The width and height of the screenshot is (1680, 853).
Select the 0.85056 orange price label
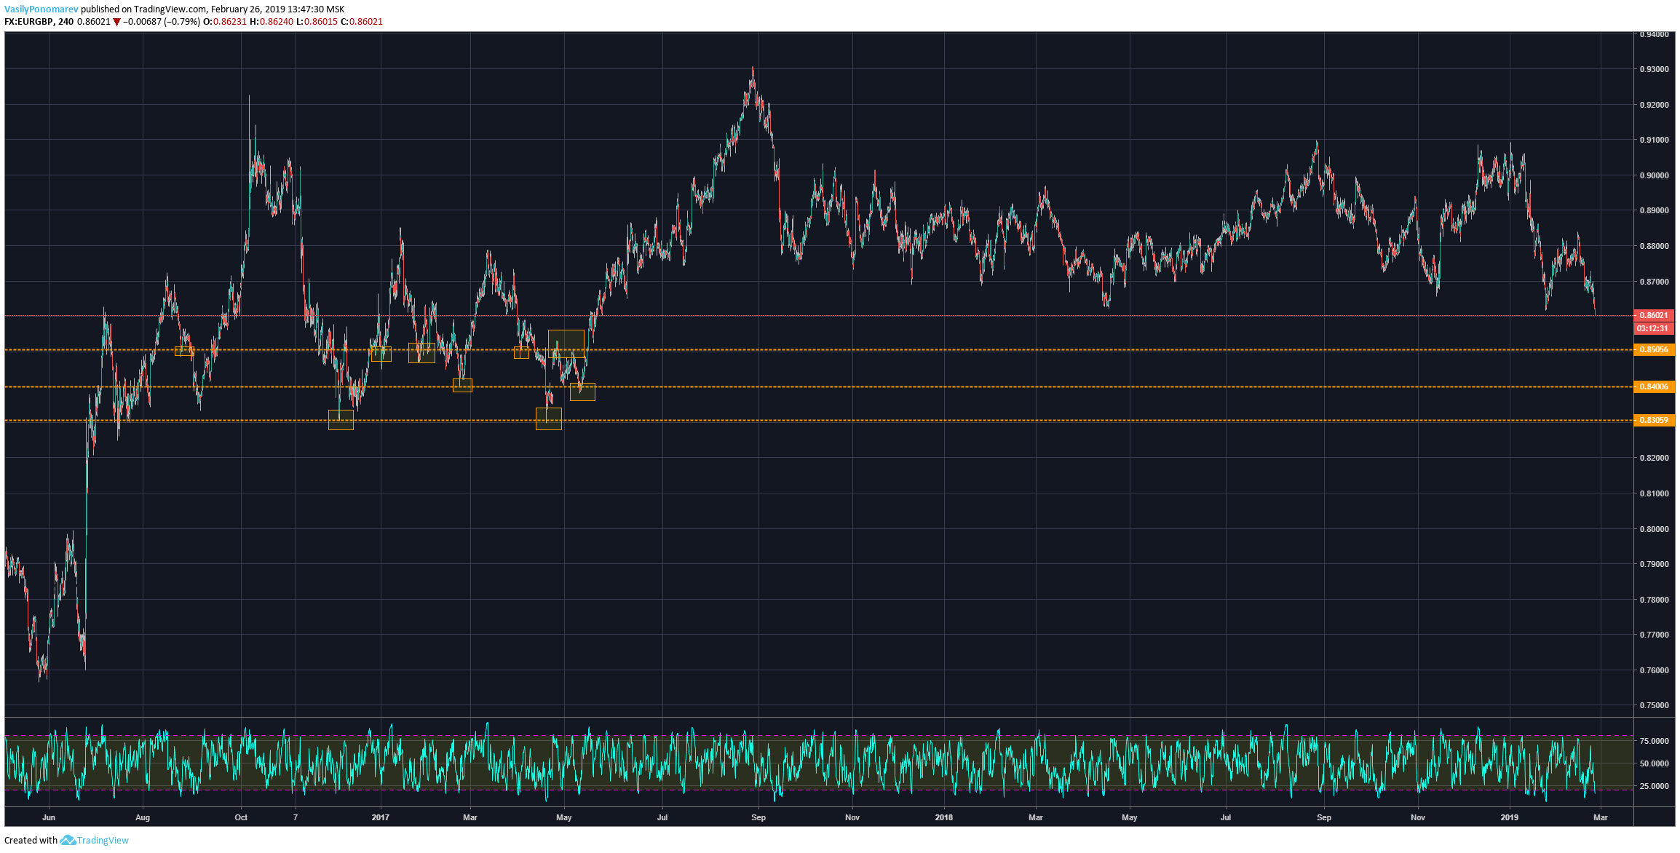pyautogui.click(x=1654, y=349)
